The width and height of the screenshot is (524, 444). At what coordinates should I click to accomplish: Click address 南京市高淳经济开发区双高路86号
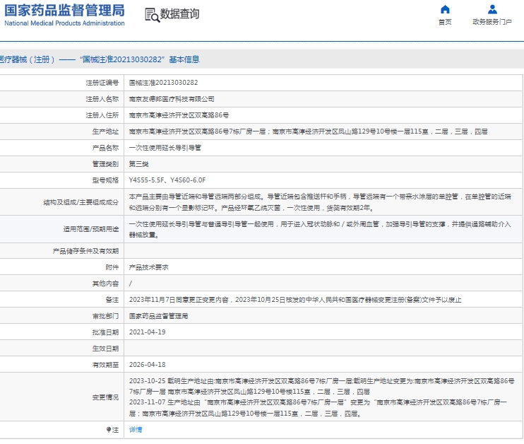coord(179,115)
